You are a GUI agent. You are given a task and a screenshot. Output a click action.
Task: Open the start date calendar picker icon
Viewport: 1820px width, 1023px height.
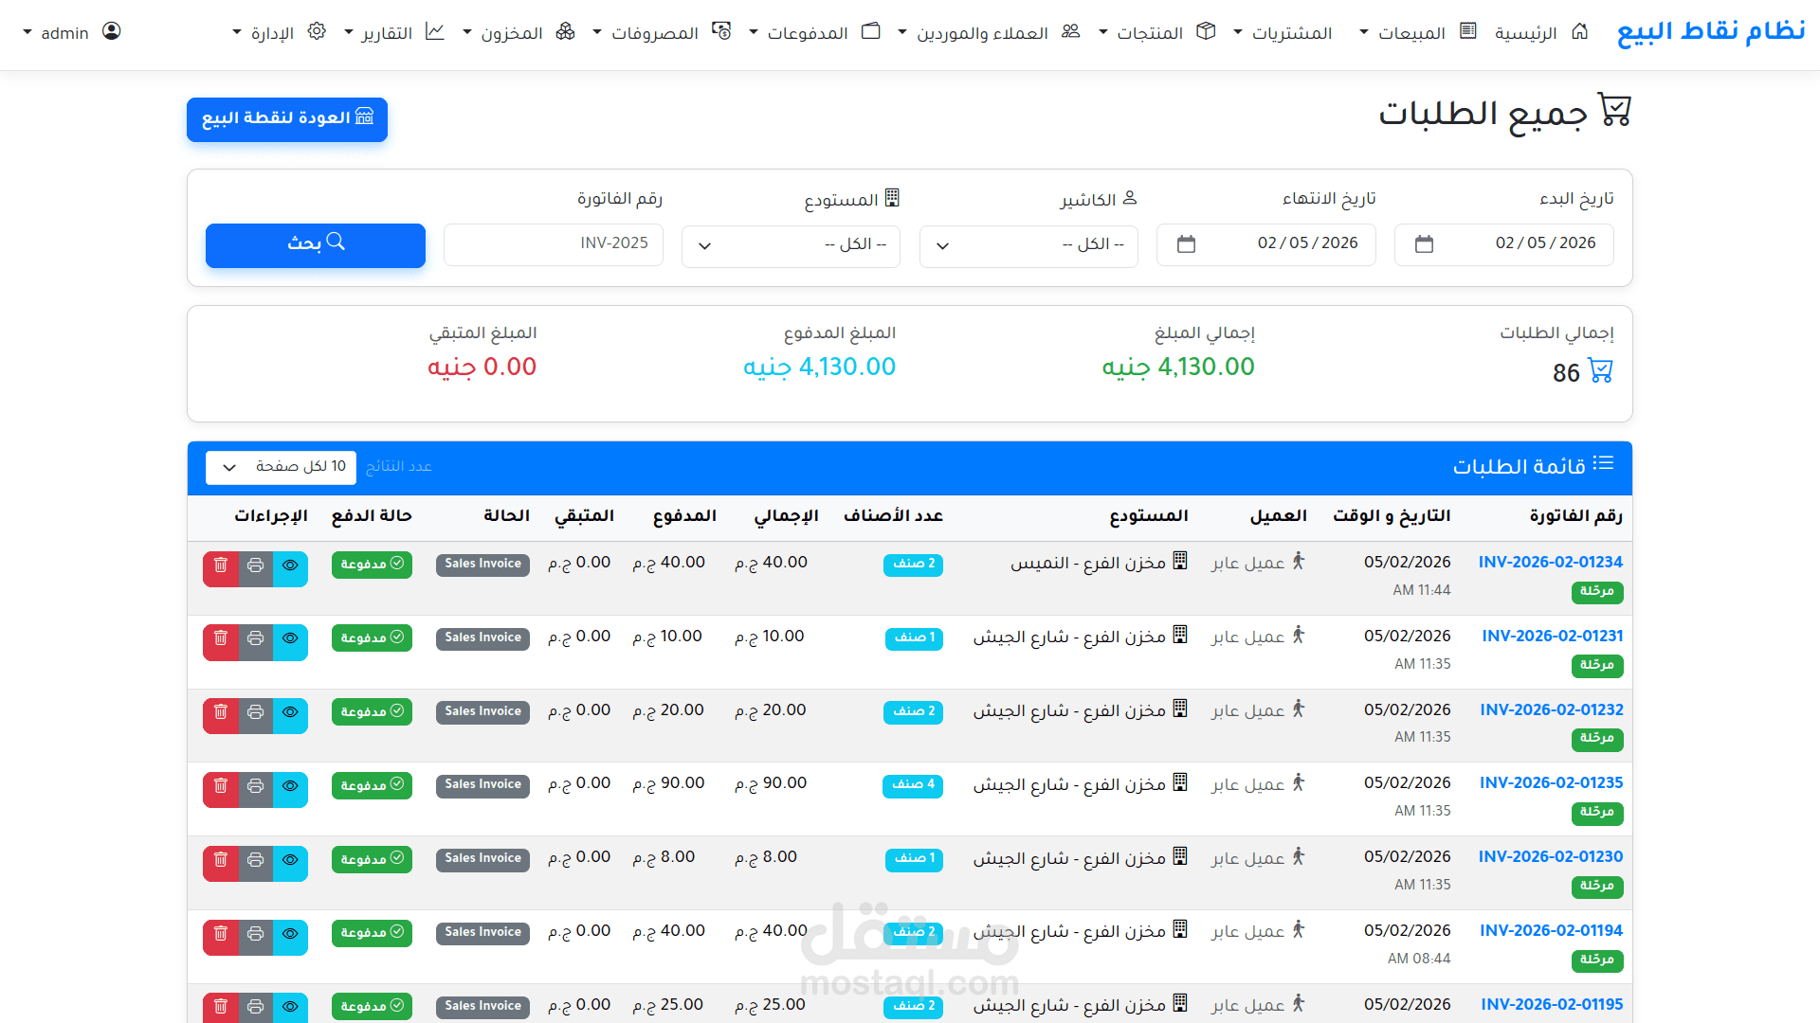pos(1423,244)
